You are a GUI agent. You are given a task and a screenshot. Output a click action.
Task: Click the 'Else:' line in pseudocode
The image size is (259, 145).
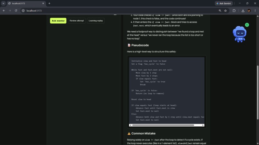(x=134, y=114)
